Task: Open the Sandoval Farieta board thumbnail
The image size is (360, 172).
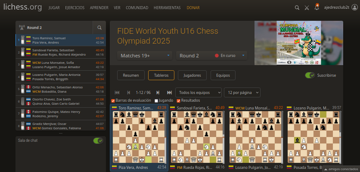Action: [x=197, y=137]
